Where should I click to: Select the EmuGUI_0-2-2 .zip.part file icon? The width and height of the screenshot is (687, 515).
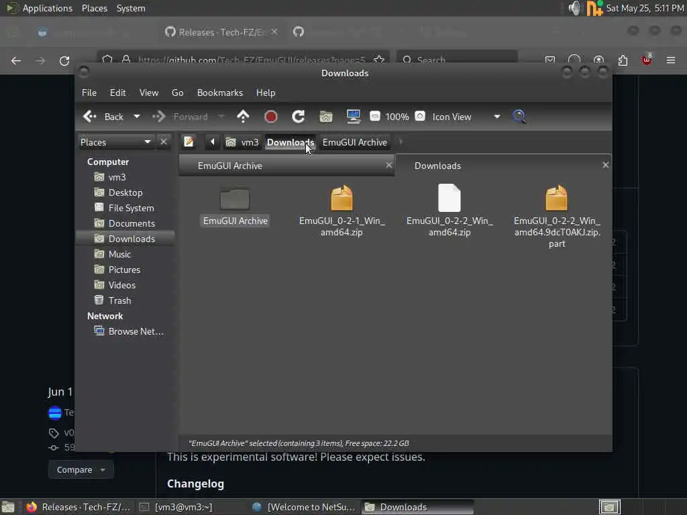(556, 198)
